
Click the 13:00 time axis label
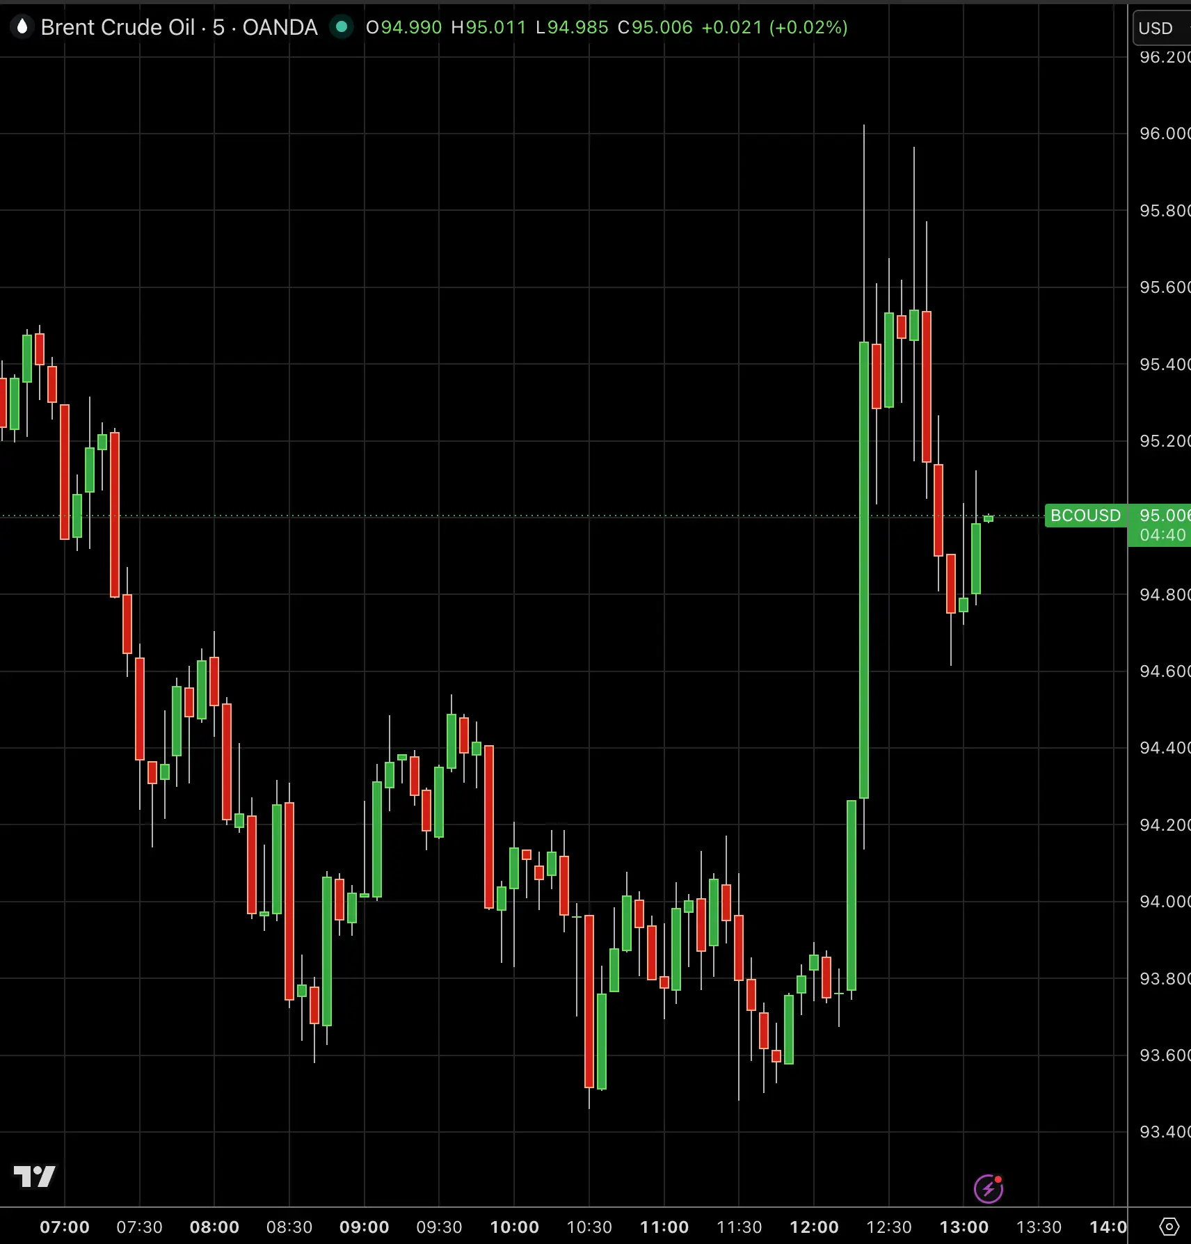964,1227
